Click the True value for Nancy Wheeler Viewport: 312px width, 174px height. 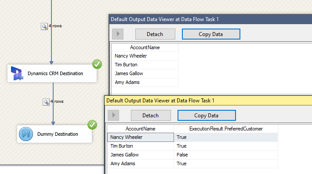click(226, 137)
